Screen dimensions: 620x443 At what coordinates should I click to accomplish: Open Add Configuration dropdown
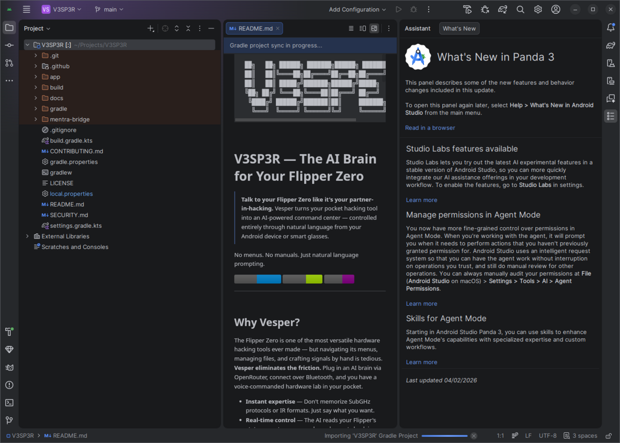(x=358, y=9)
